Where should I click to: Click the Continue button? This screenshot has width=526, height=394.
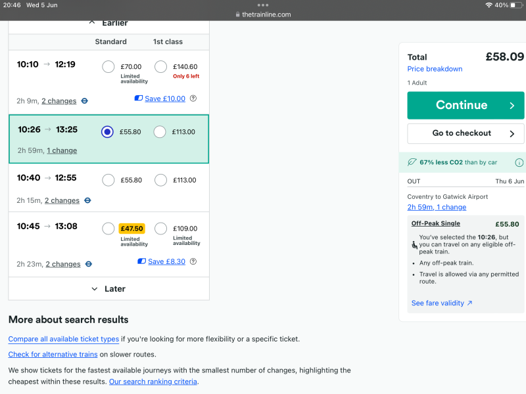pyautogui.click(x=466, y=105)
